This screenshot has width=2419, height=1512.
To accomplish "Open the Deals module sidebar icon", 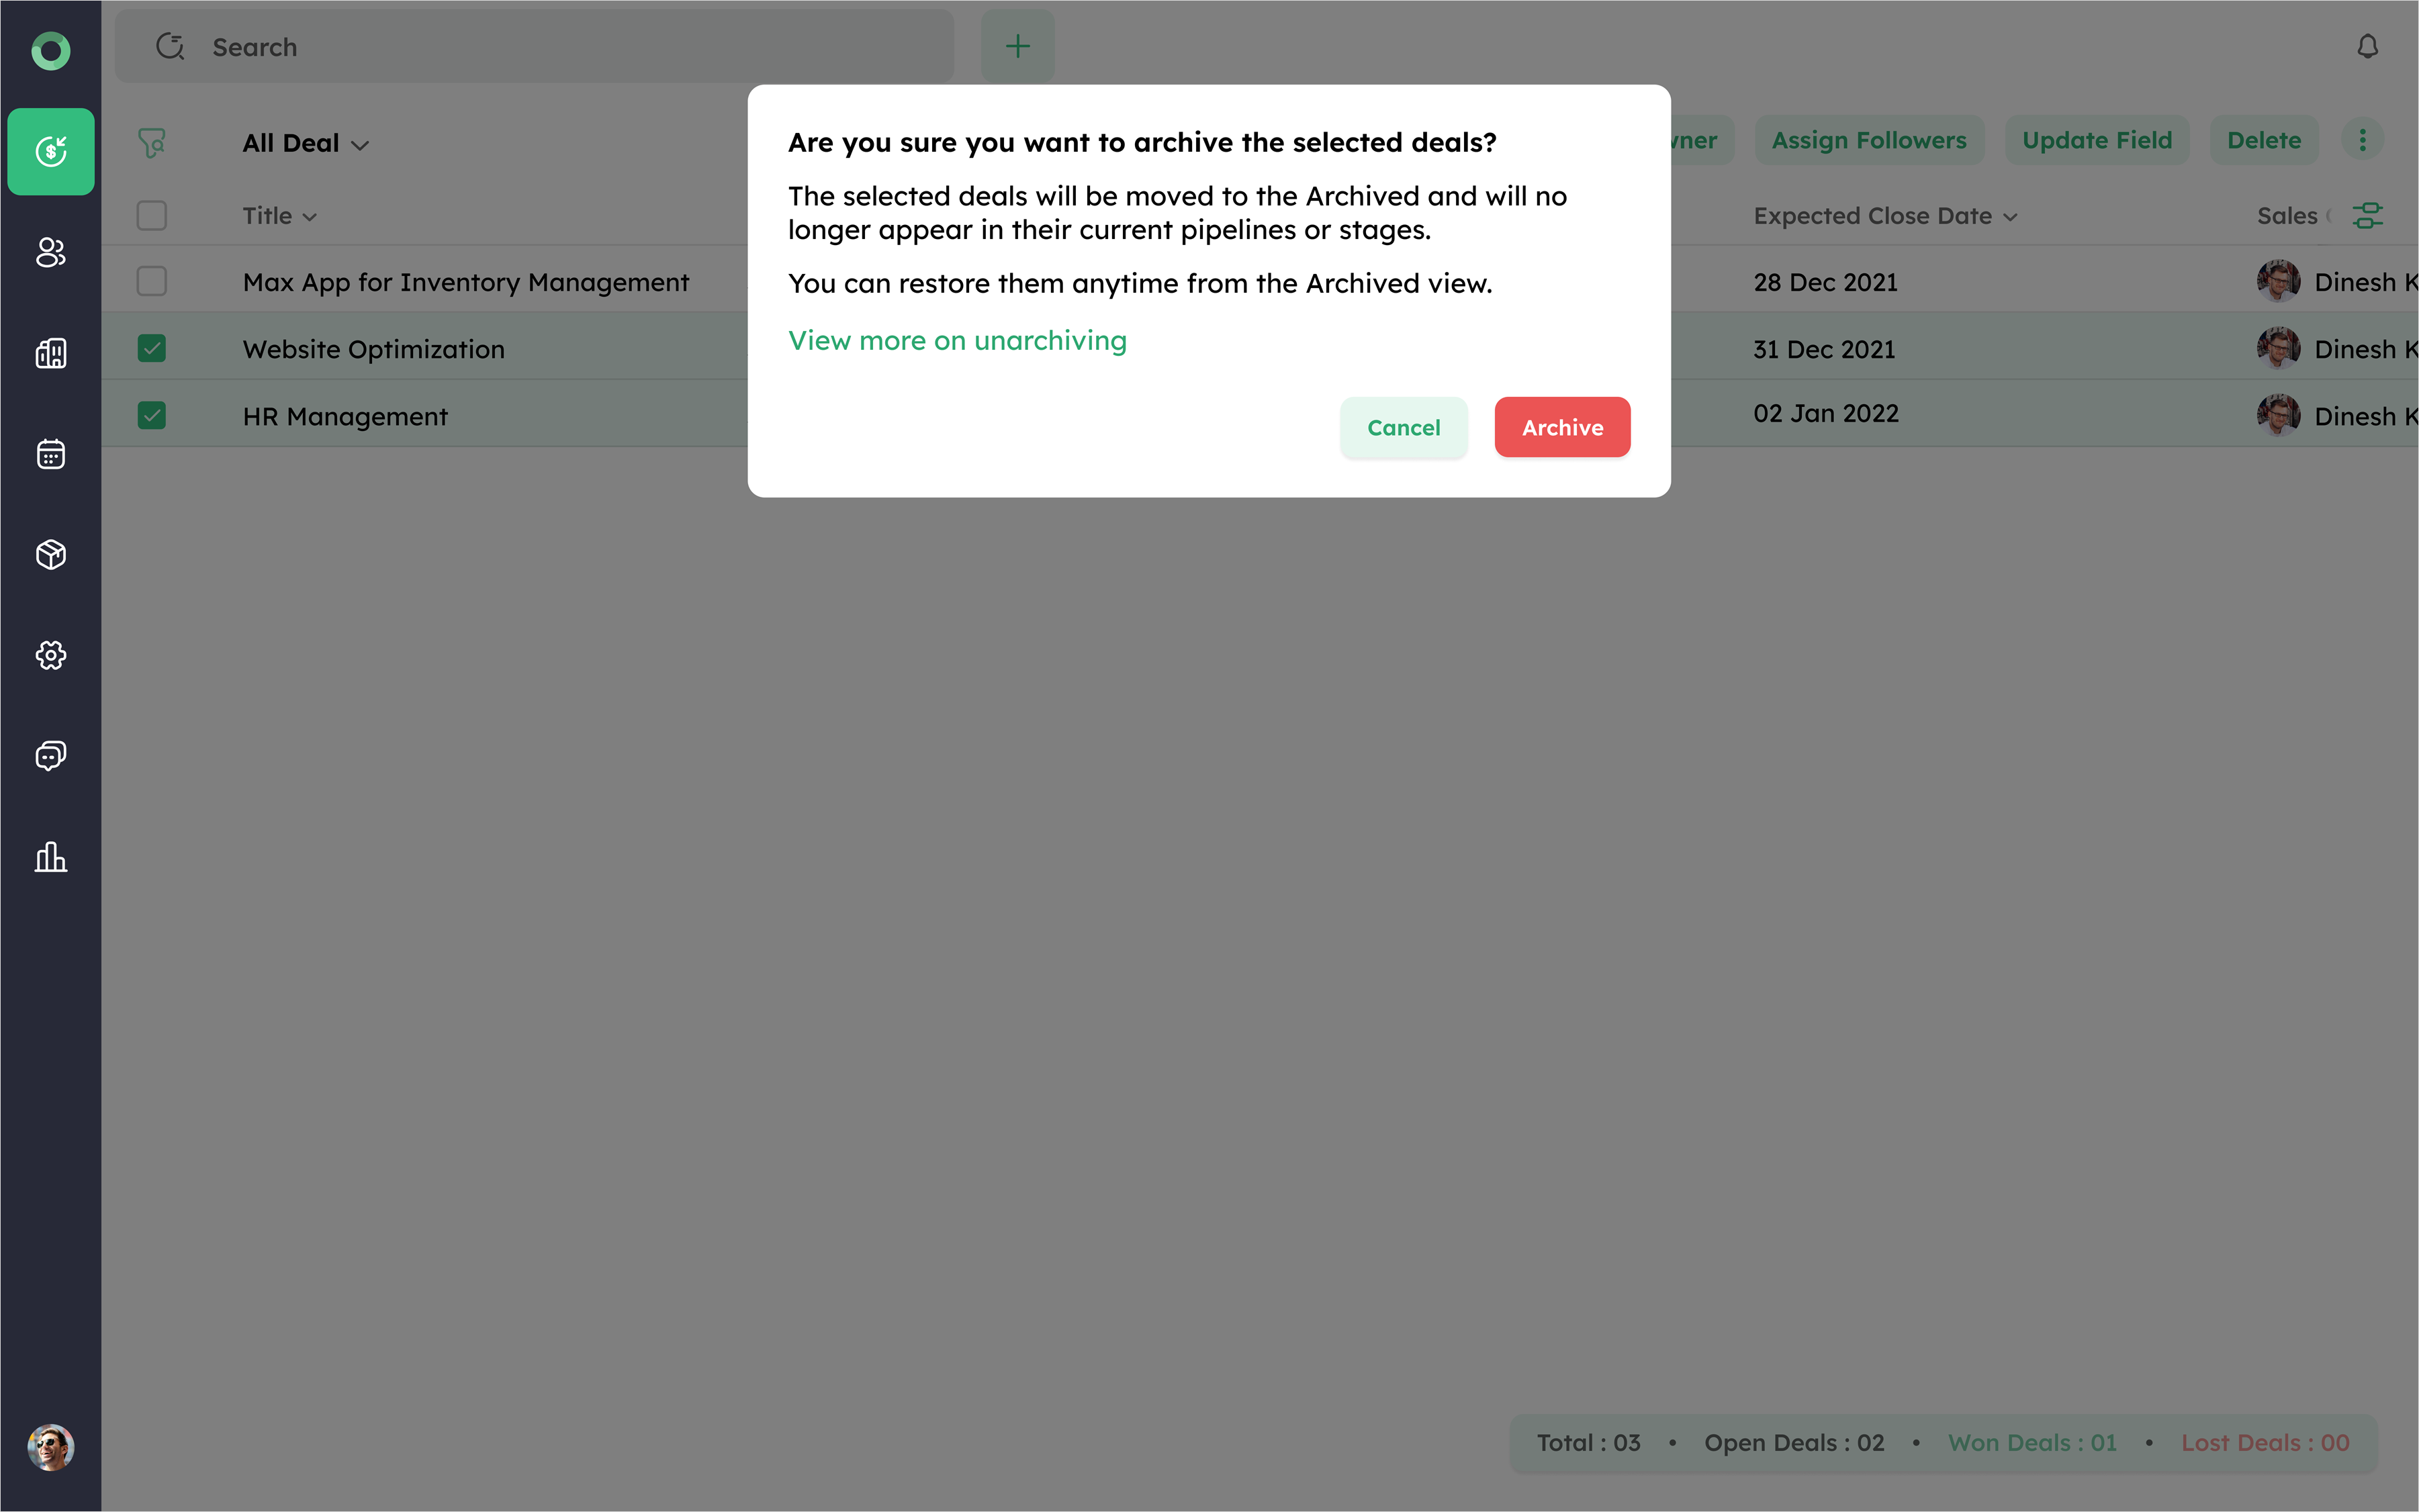I will coord(51,151).
